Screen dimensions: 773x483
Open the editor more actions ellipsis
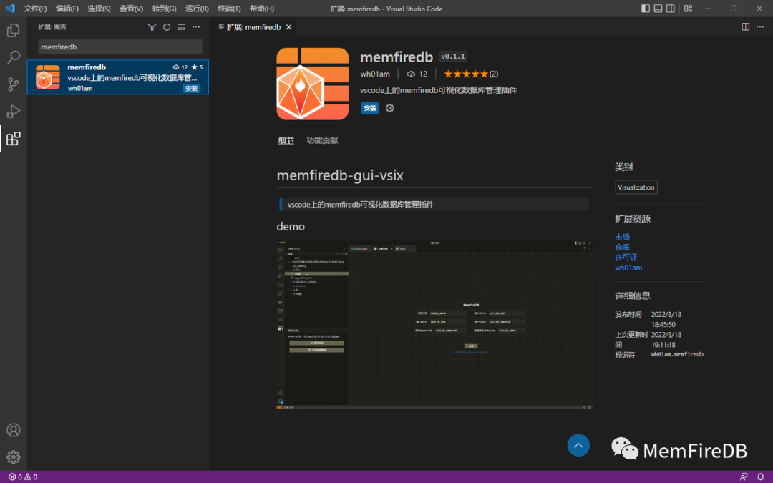pyautogui.click(x=760, y=27)
